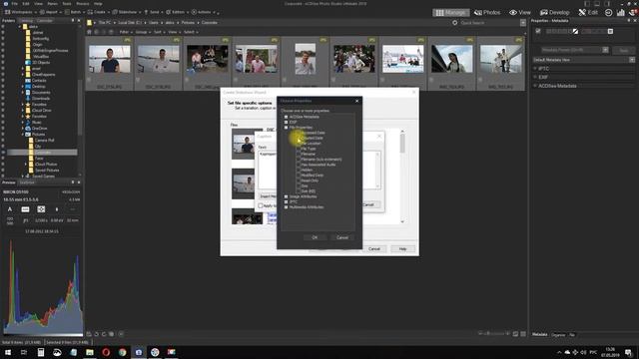Image resolution: width=639 pixels, height=359 pixels.
Task: Click ACDSee camera icon in the taskbar
Action: point(139,352)
